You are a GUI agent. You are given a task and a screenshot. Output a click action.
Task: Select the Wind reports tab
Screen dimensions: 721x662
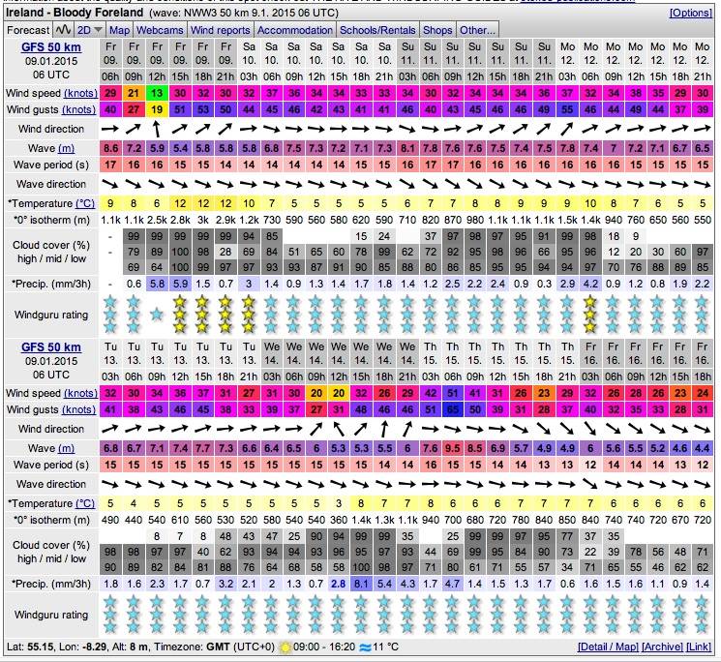[221, 30]
